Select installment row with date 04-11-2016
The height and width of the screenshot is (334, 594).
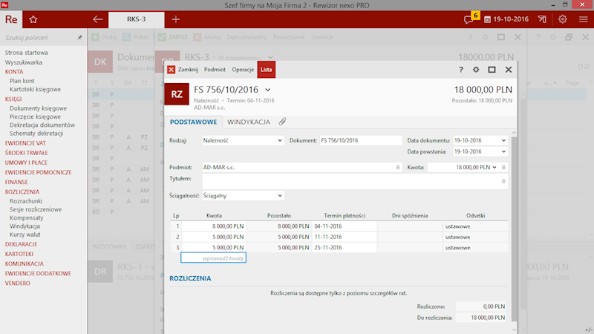point(339,226)
